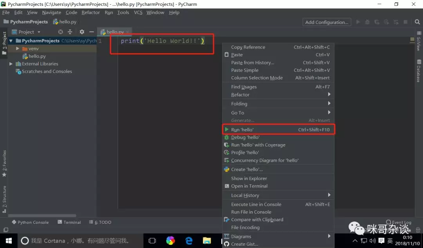Open the Refactor submenu in context menu
423x248 pixels.
[x=278, y=95]
